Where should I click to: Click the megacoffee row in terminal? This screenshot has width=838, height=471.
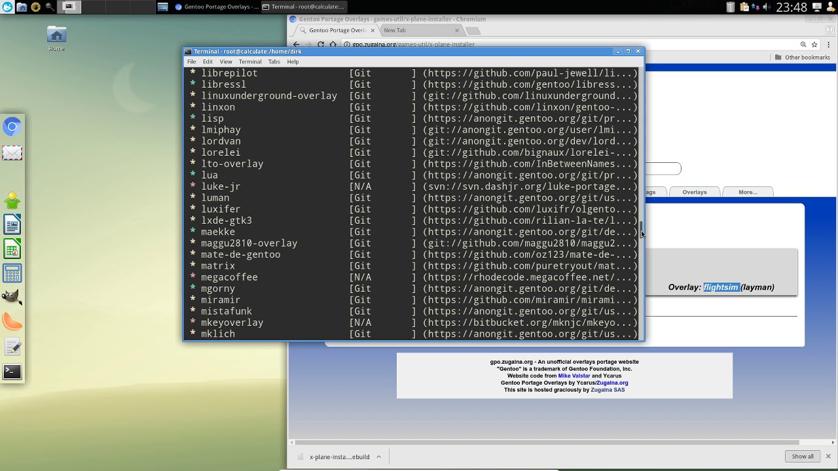coord(413,277)
